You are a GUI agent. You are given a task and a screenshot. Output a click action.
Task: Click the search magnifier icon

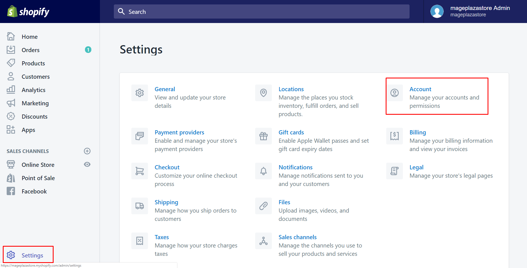click(x=121, y=11)
